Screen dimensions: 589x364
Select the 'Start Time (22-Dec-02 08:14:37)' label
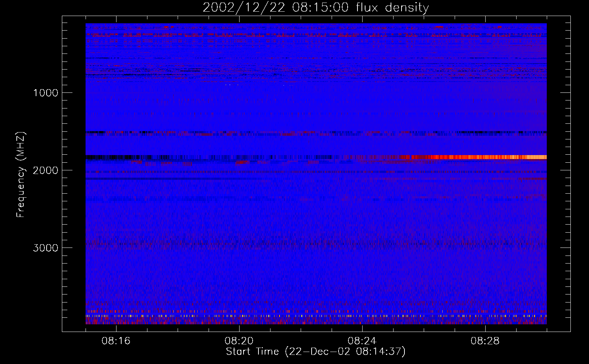316,352
